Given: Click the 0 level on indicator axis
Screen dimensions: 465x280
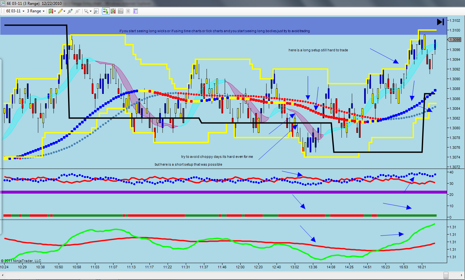Looking at the screenshot, I should 450,217.
